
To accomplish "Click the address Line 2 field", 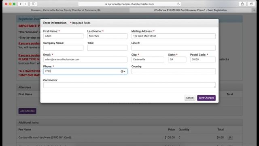I will [174, 48].
